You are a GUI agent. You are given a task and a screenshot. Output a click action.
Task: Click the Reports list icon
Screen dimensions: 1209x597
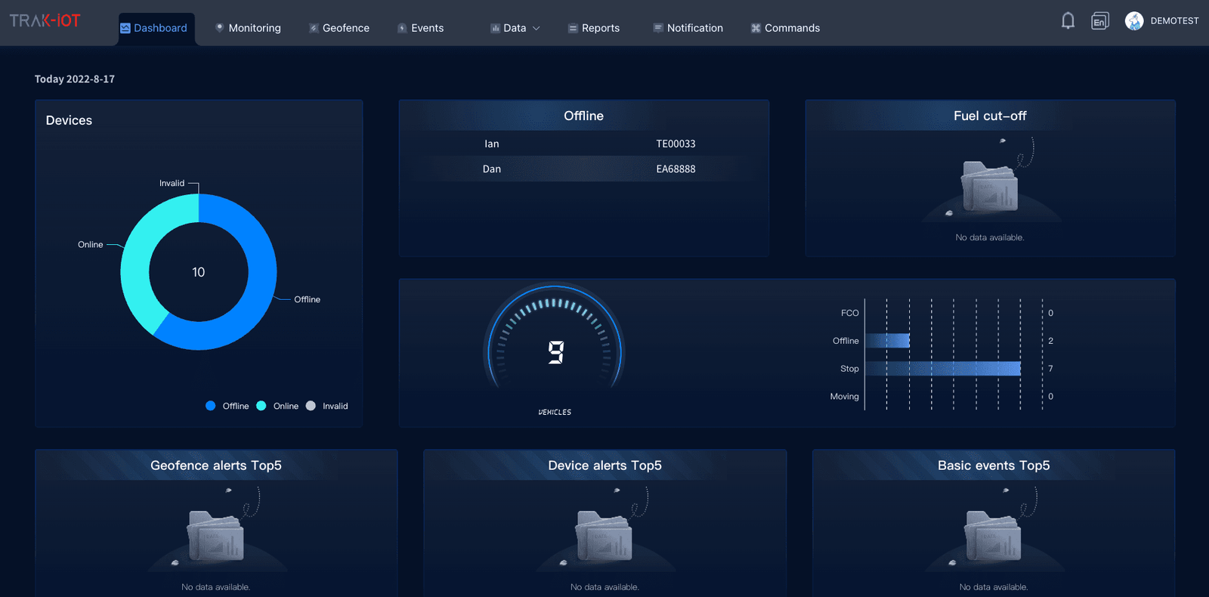573,28
